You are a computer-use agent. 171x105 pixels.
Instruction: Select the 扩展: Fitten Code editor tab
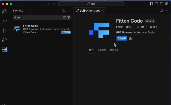90,10
